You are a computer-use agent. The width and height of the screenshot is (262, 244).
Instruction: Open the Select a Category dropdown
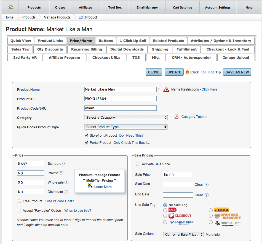[126, 118]
